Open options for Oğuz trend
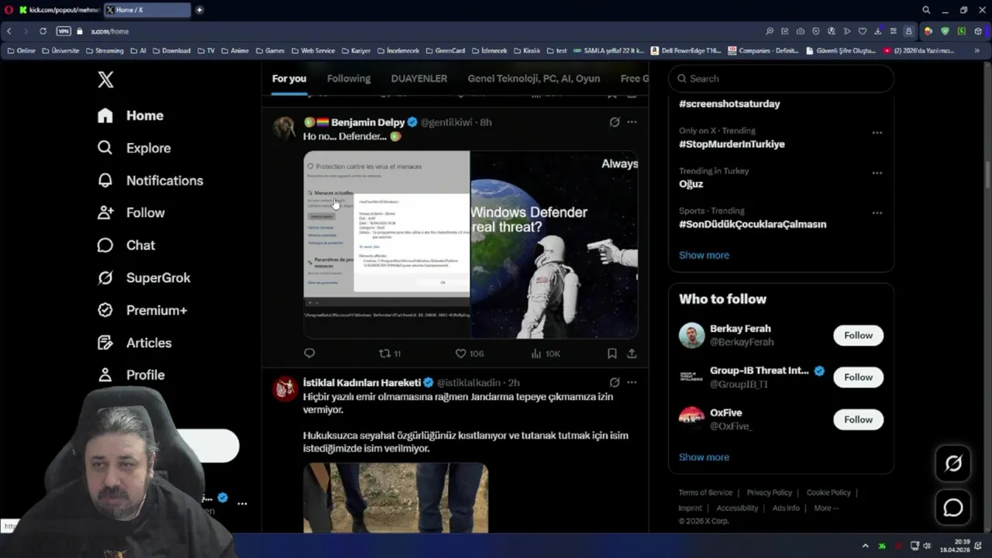992x558 pixels. tap(877, 173)
